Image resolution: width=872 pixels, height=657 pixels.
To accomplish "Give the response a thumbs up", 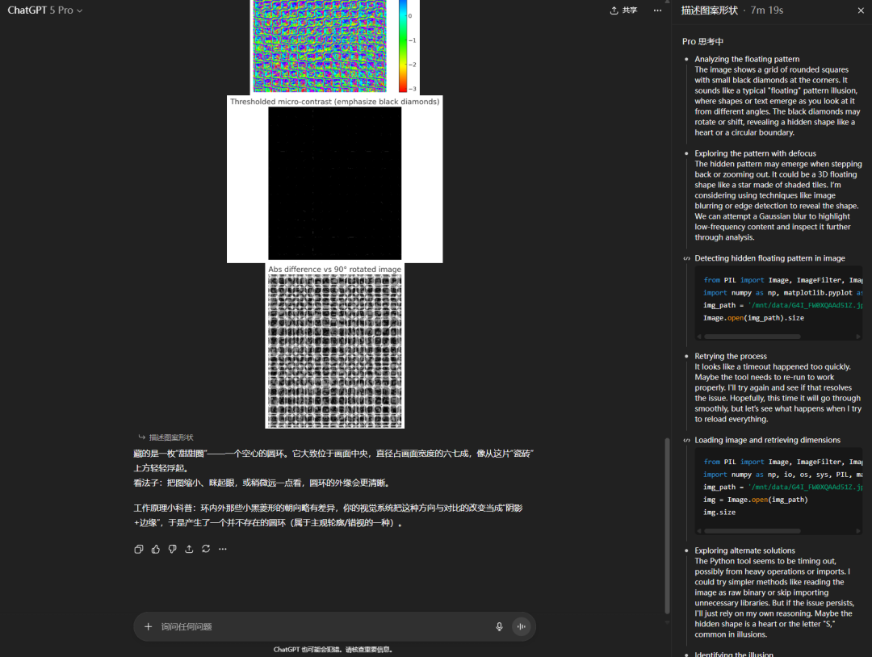I will [156, 549].
